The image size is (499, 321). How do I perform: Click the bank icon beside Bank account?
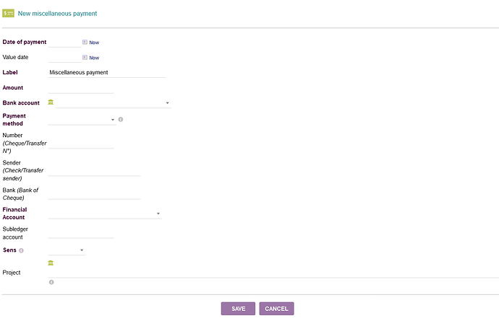51,102
